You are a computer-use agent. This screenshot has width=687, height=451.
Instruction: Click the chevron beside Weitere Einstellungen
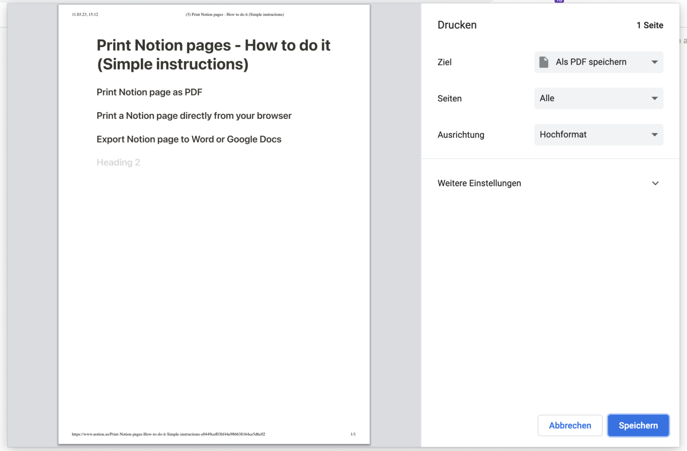click(655, 183)
